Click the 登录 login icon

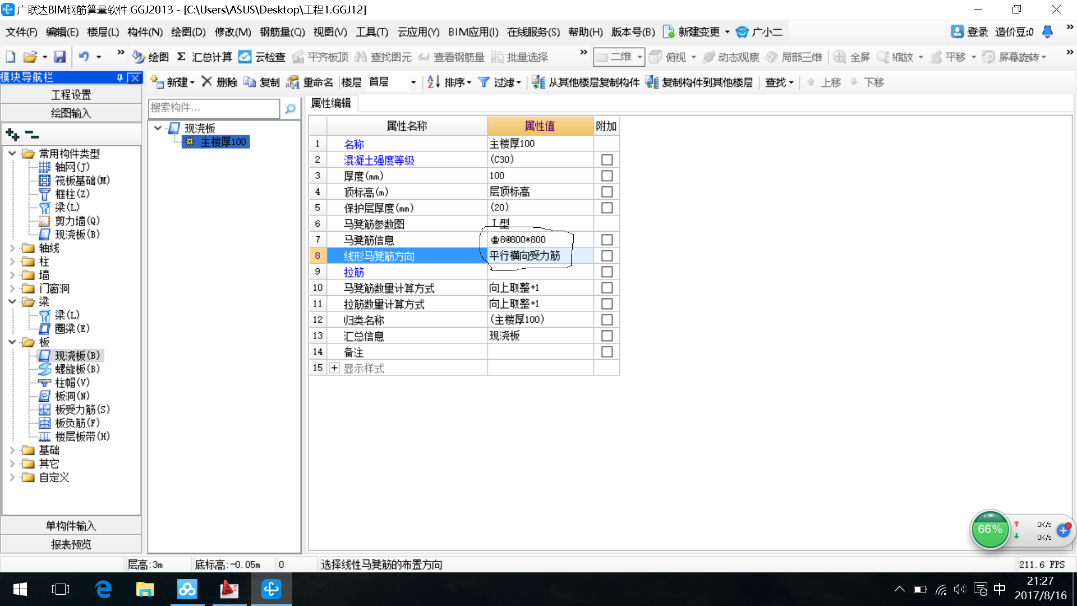(x=958, y=32)
